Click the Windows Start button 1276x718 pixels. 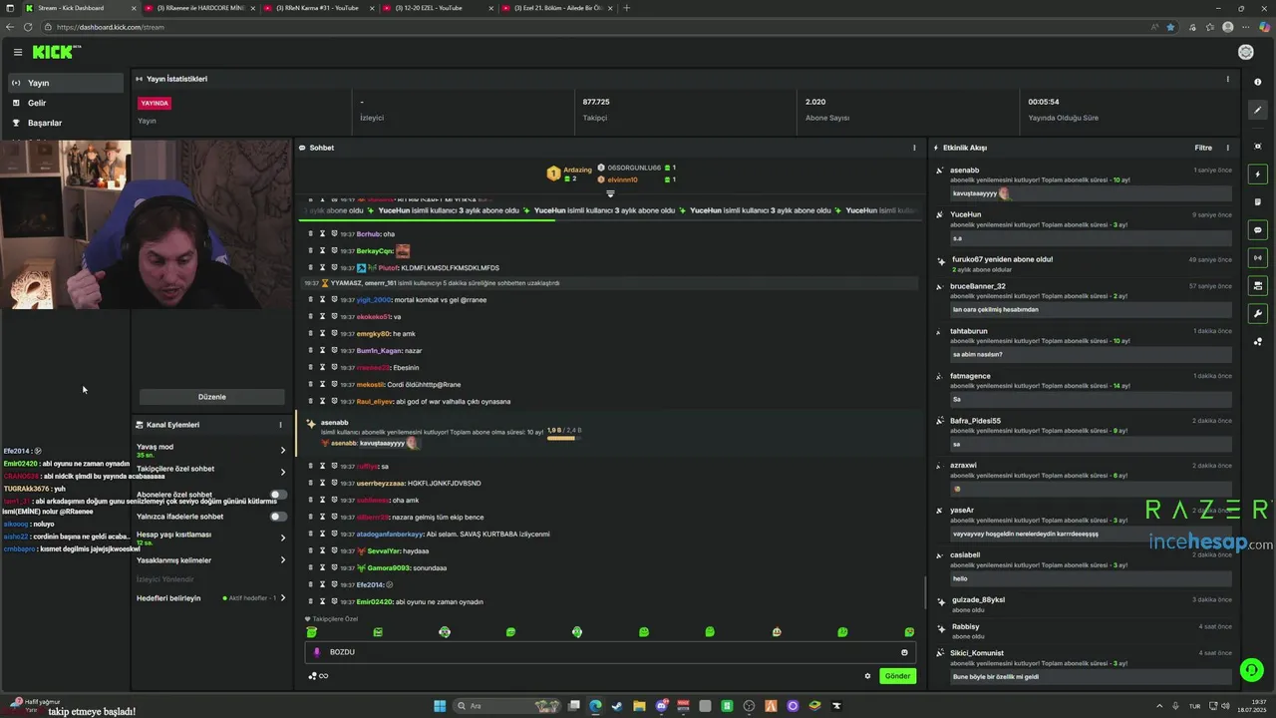click(x=440, y=706)
